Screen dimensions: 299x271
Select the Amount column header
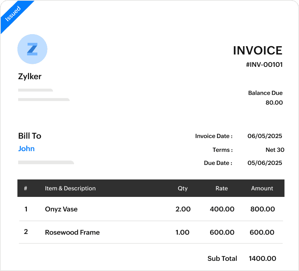(262, 188)
